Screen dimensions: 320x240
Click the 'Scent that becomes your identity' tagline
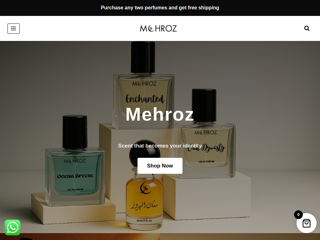160,146
